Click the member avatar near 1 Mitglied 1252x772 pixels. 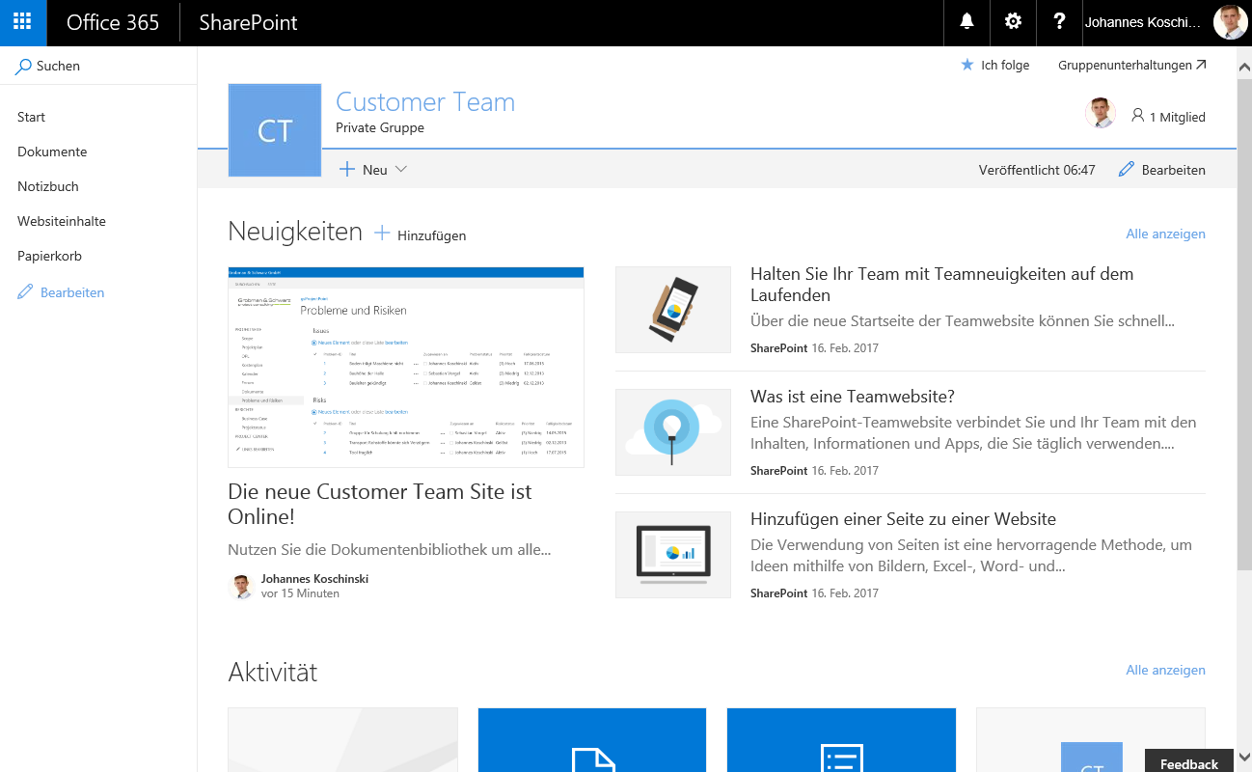tap(1101, 114)
